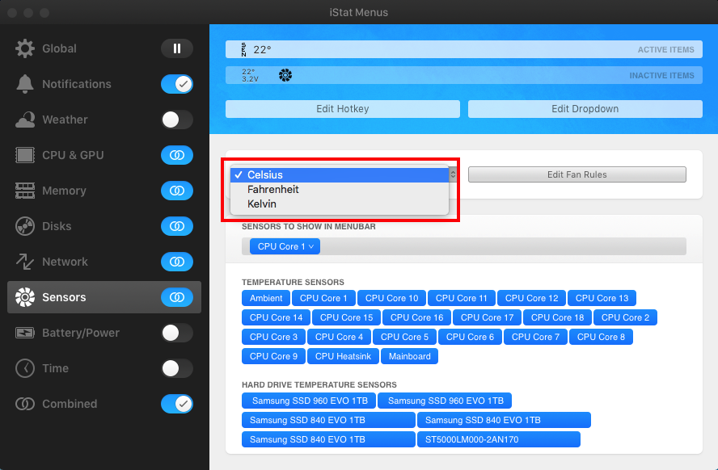Pause monitoring with the Global pause toggle
The width and height of the screenshot is (718, 470).
tap(177, 48)
